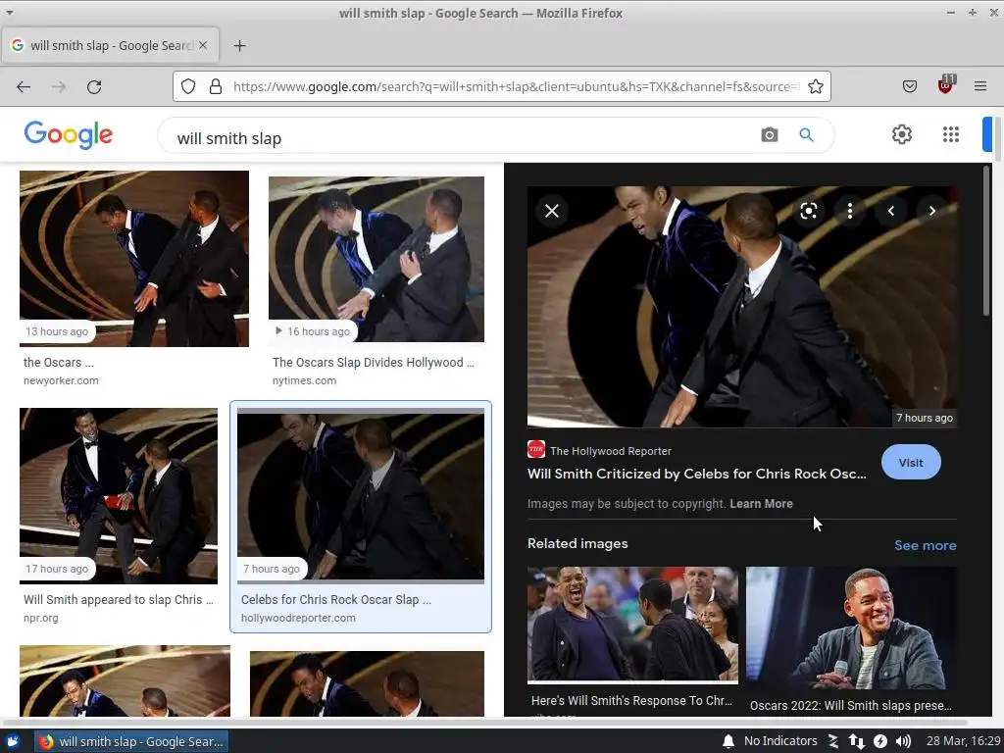Bookmark this page with the star
1004x753 pixels.
point(815,86)
